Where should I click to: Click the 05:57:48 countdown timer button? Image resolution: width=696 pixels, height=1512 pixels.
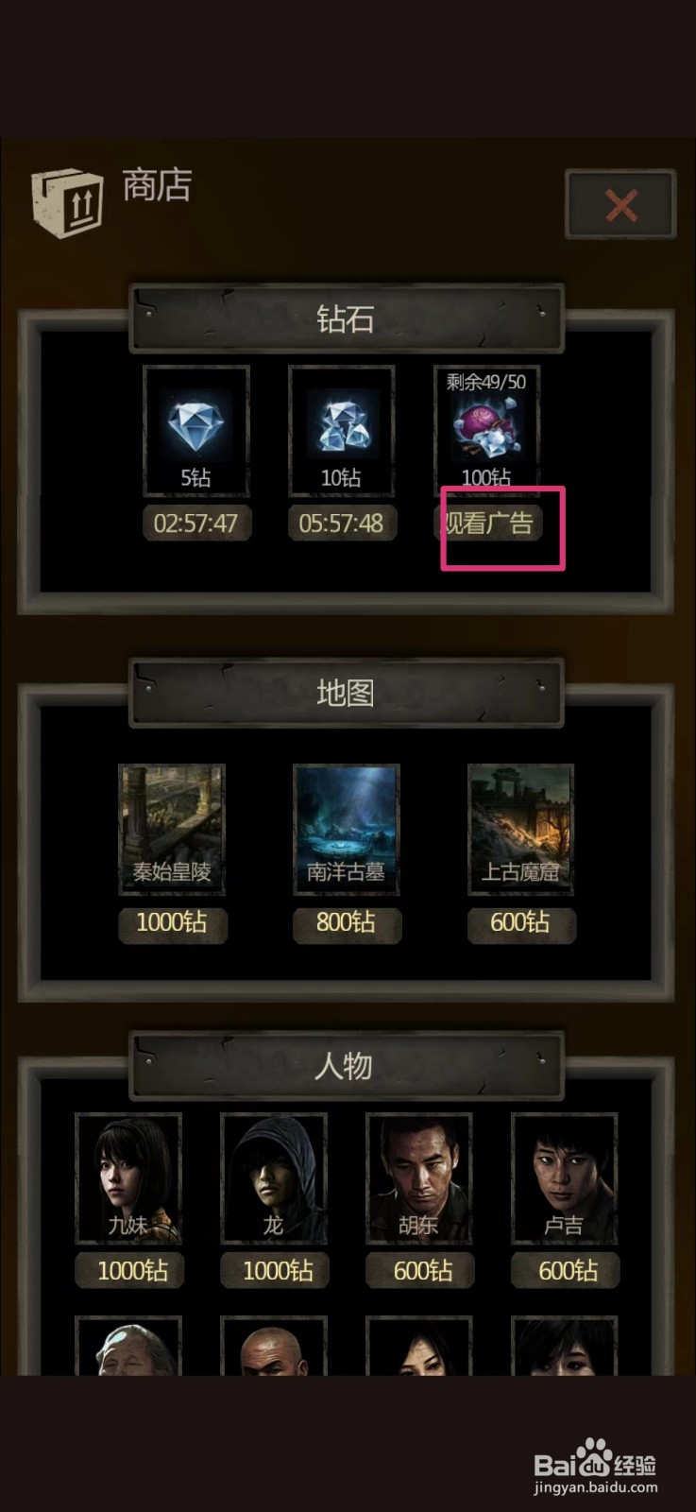[342, 523]
